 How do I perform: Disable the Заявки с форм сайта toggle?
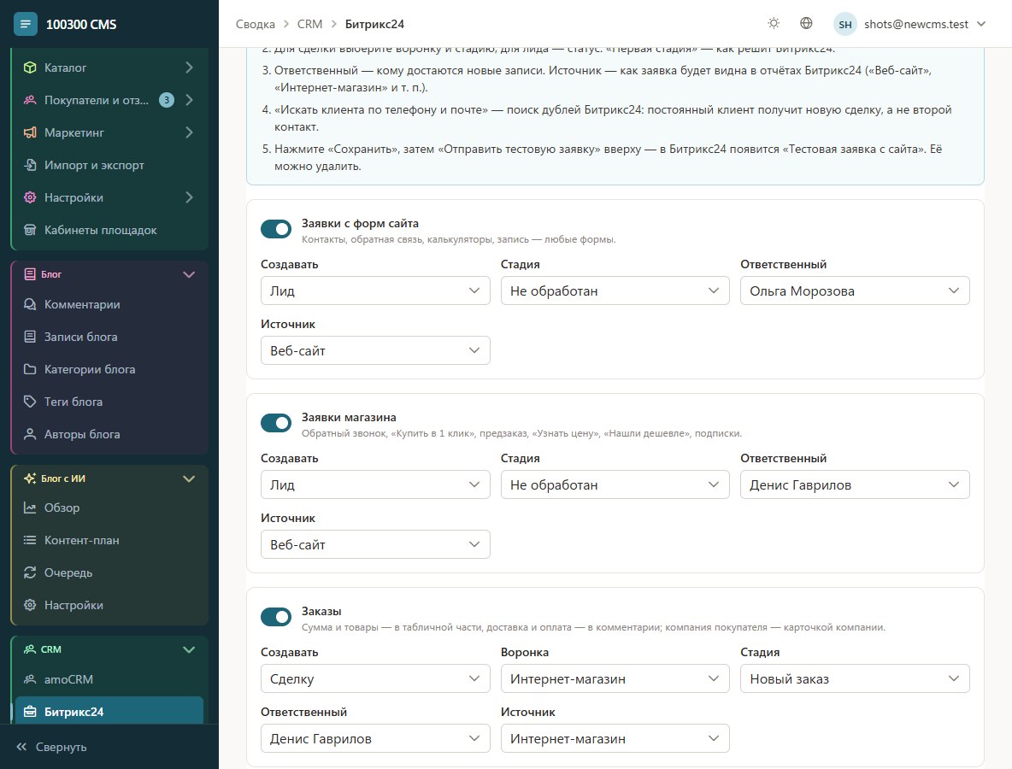click(276, 229)
